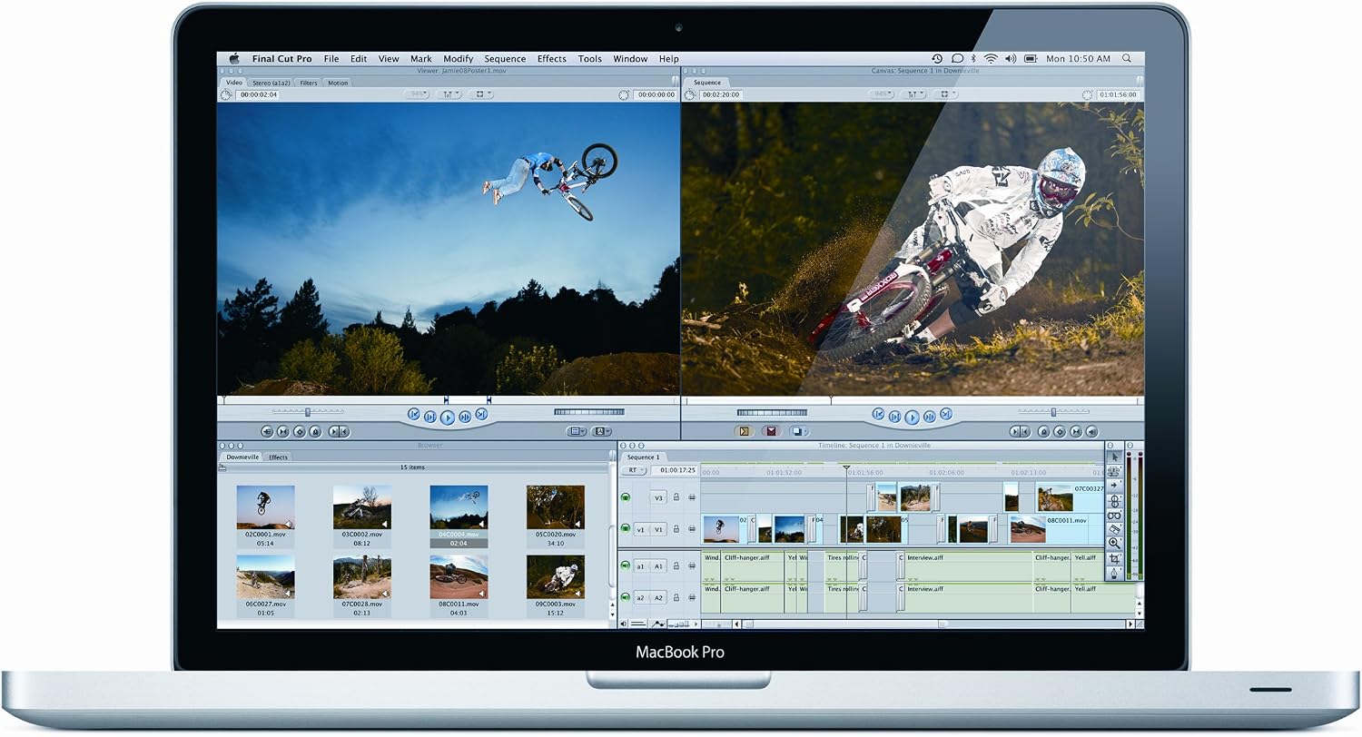1362x737 pixels.
Task: Open the Viewer view options pop-up with square icon
Action: click(x=480, y=94)
